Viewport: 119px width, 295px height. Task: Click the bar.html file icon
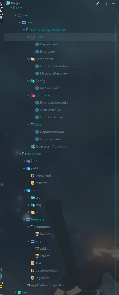37,234
